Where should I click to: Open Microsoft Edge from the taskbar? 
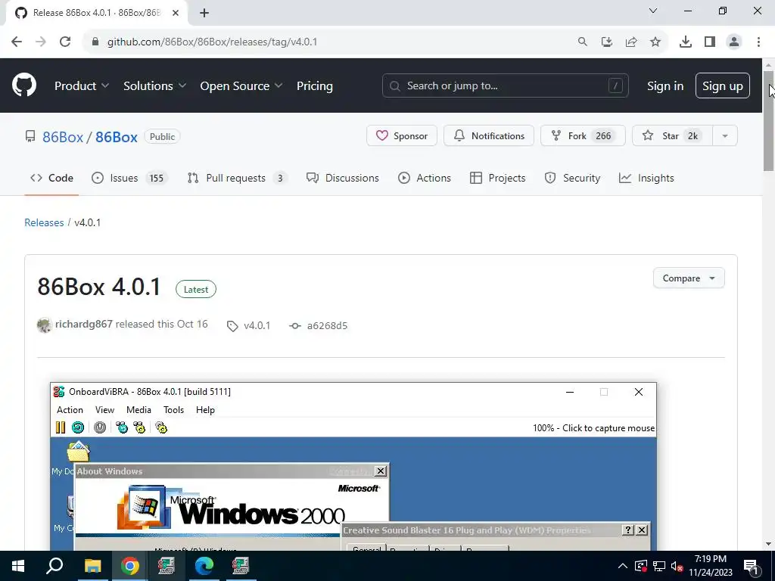204,566
